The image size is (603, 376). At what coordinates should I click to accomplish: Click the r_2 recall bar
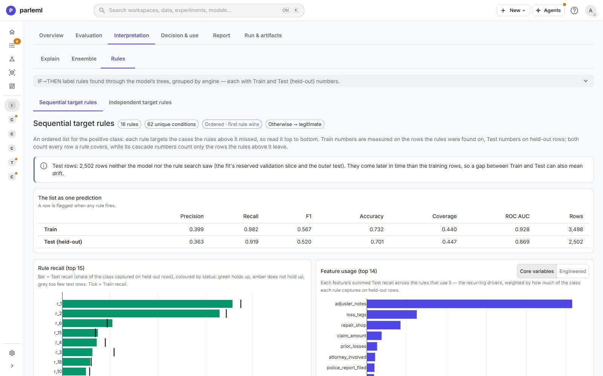(x=141, y=314)
